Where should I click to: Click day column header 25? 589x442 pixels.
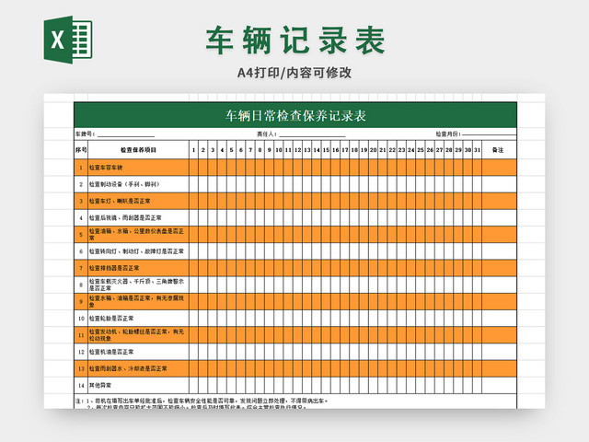421,149
